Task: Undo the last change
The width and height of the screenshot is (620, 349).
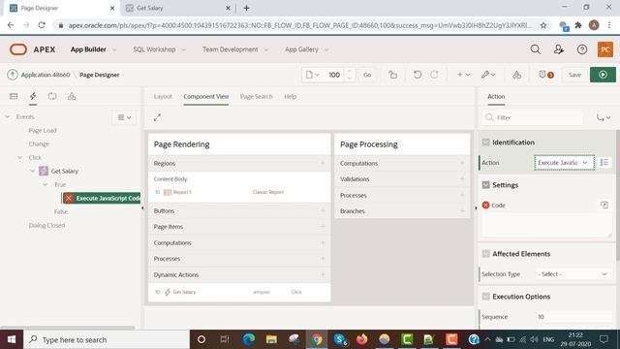Action: (x=418, y=75)
